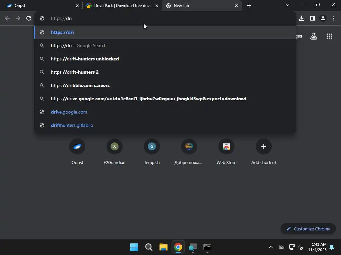Image resolution: width=341 pixels, height=255 pixels.
Task: Expand the tab search chevron
Action: point(287,5)
